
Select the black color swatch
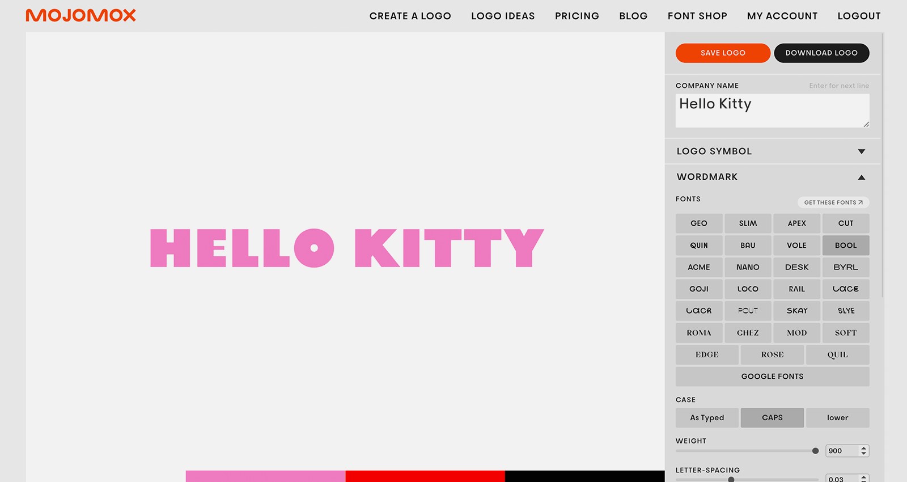584,476
